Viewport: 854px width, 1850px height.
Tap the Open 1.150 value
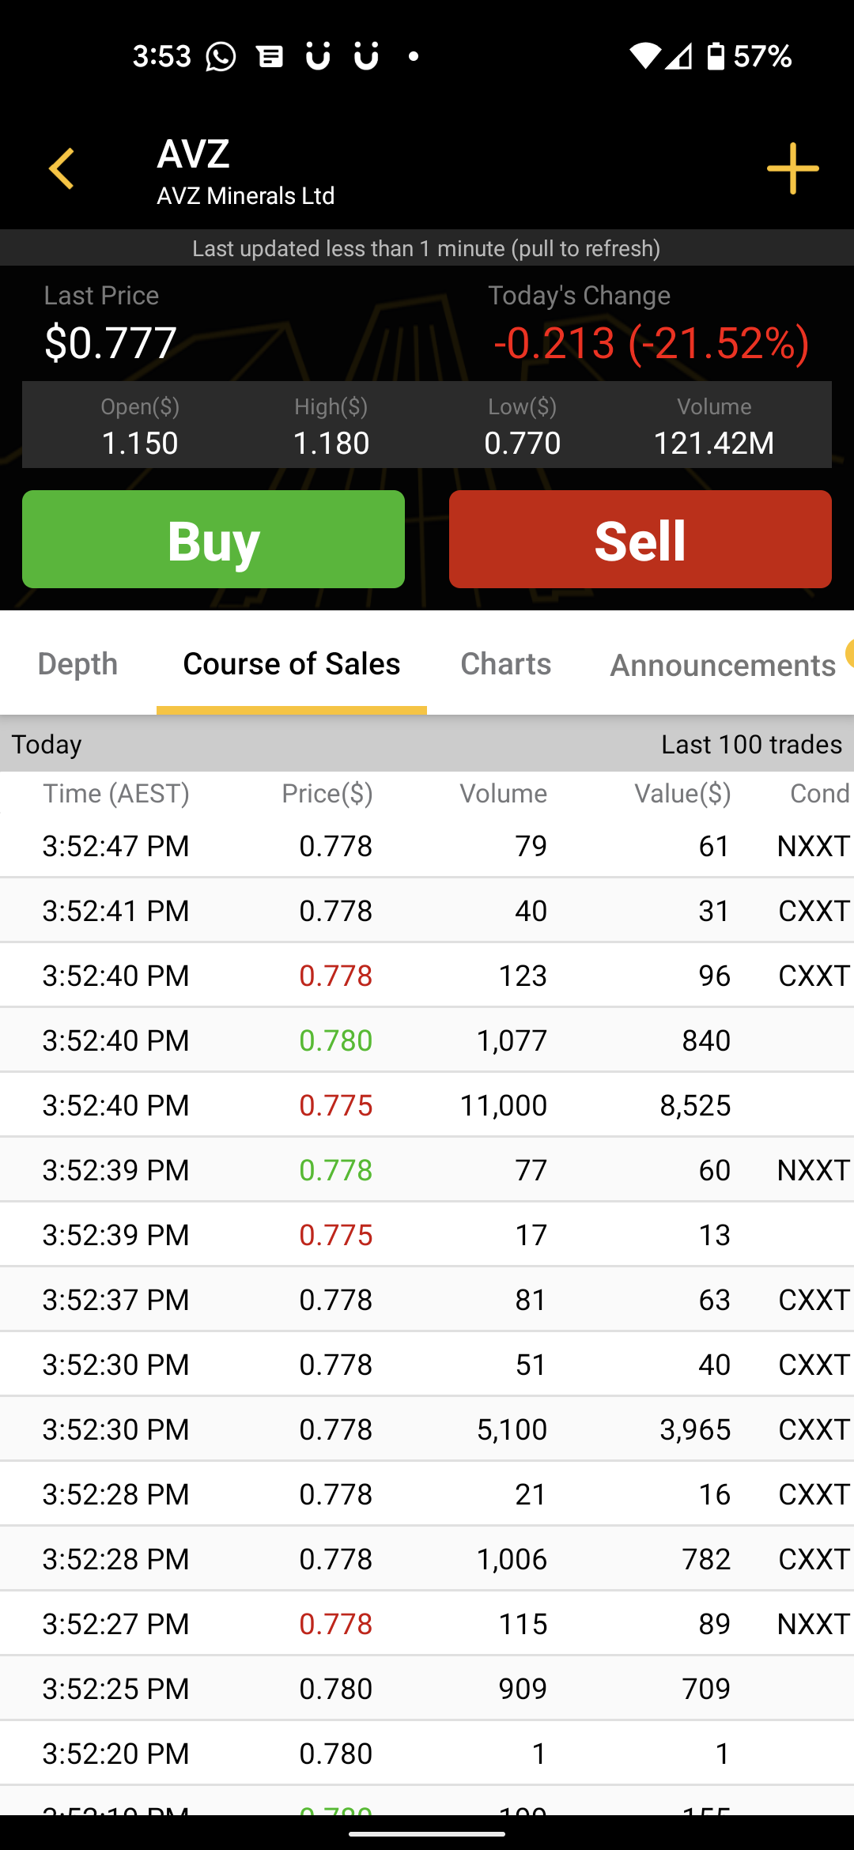140,443
